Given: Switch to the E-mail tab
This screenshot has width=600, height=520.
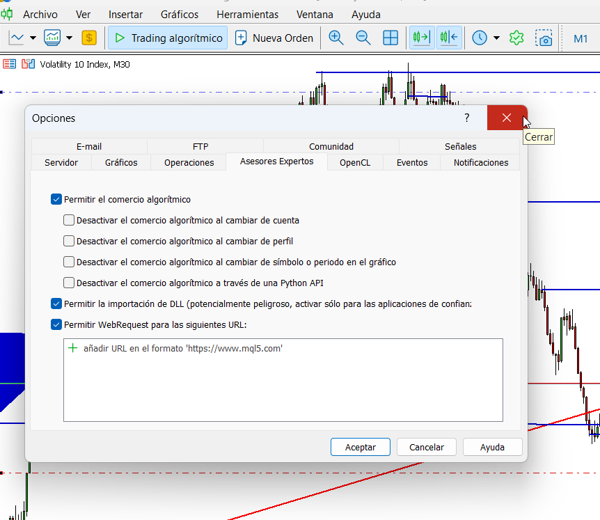Looking at the screenshot, I should tap(89, 147).
